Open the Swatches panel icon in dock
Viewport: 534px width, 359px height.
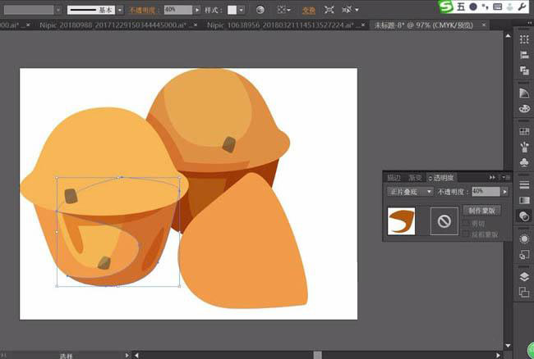[524, 131]
